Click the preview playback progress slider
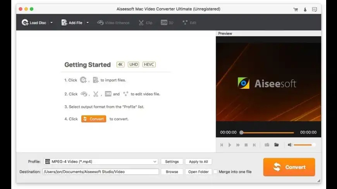The height and width of the screenshot is (189, 337). [x=267, y=132]
